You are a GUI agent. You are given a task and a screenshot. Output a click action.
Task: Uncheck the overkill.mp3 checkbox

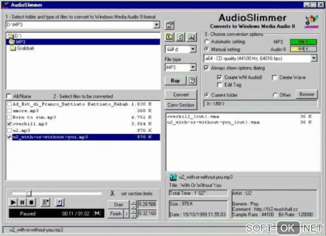coord(9,124)
